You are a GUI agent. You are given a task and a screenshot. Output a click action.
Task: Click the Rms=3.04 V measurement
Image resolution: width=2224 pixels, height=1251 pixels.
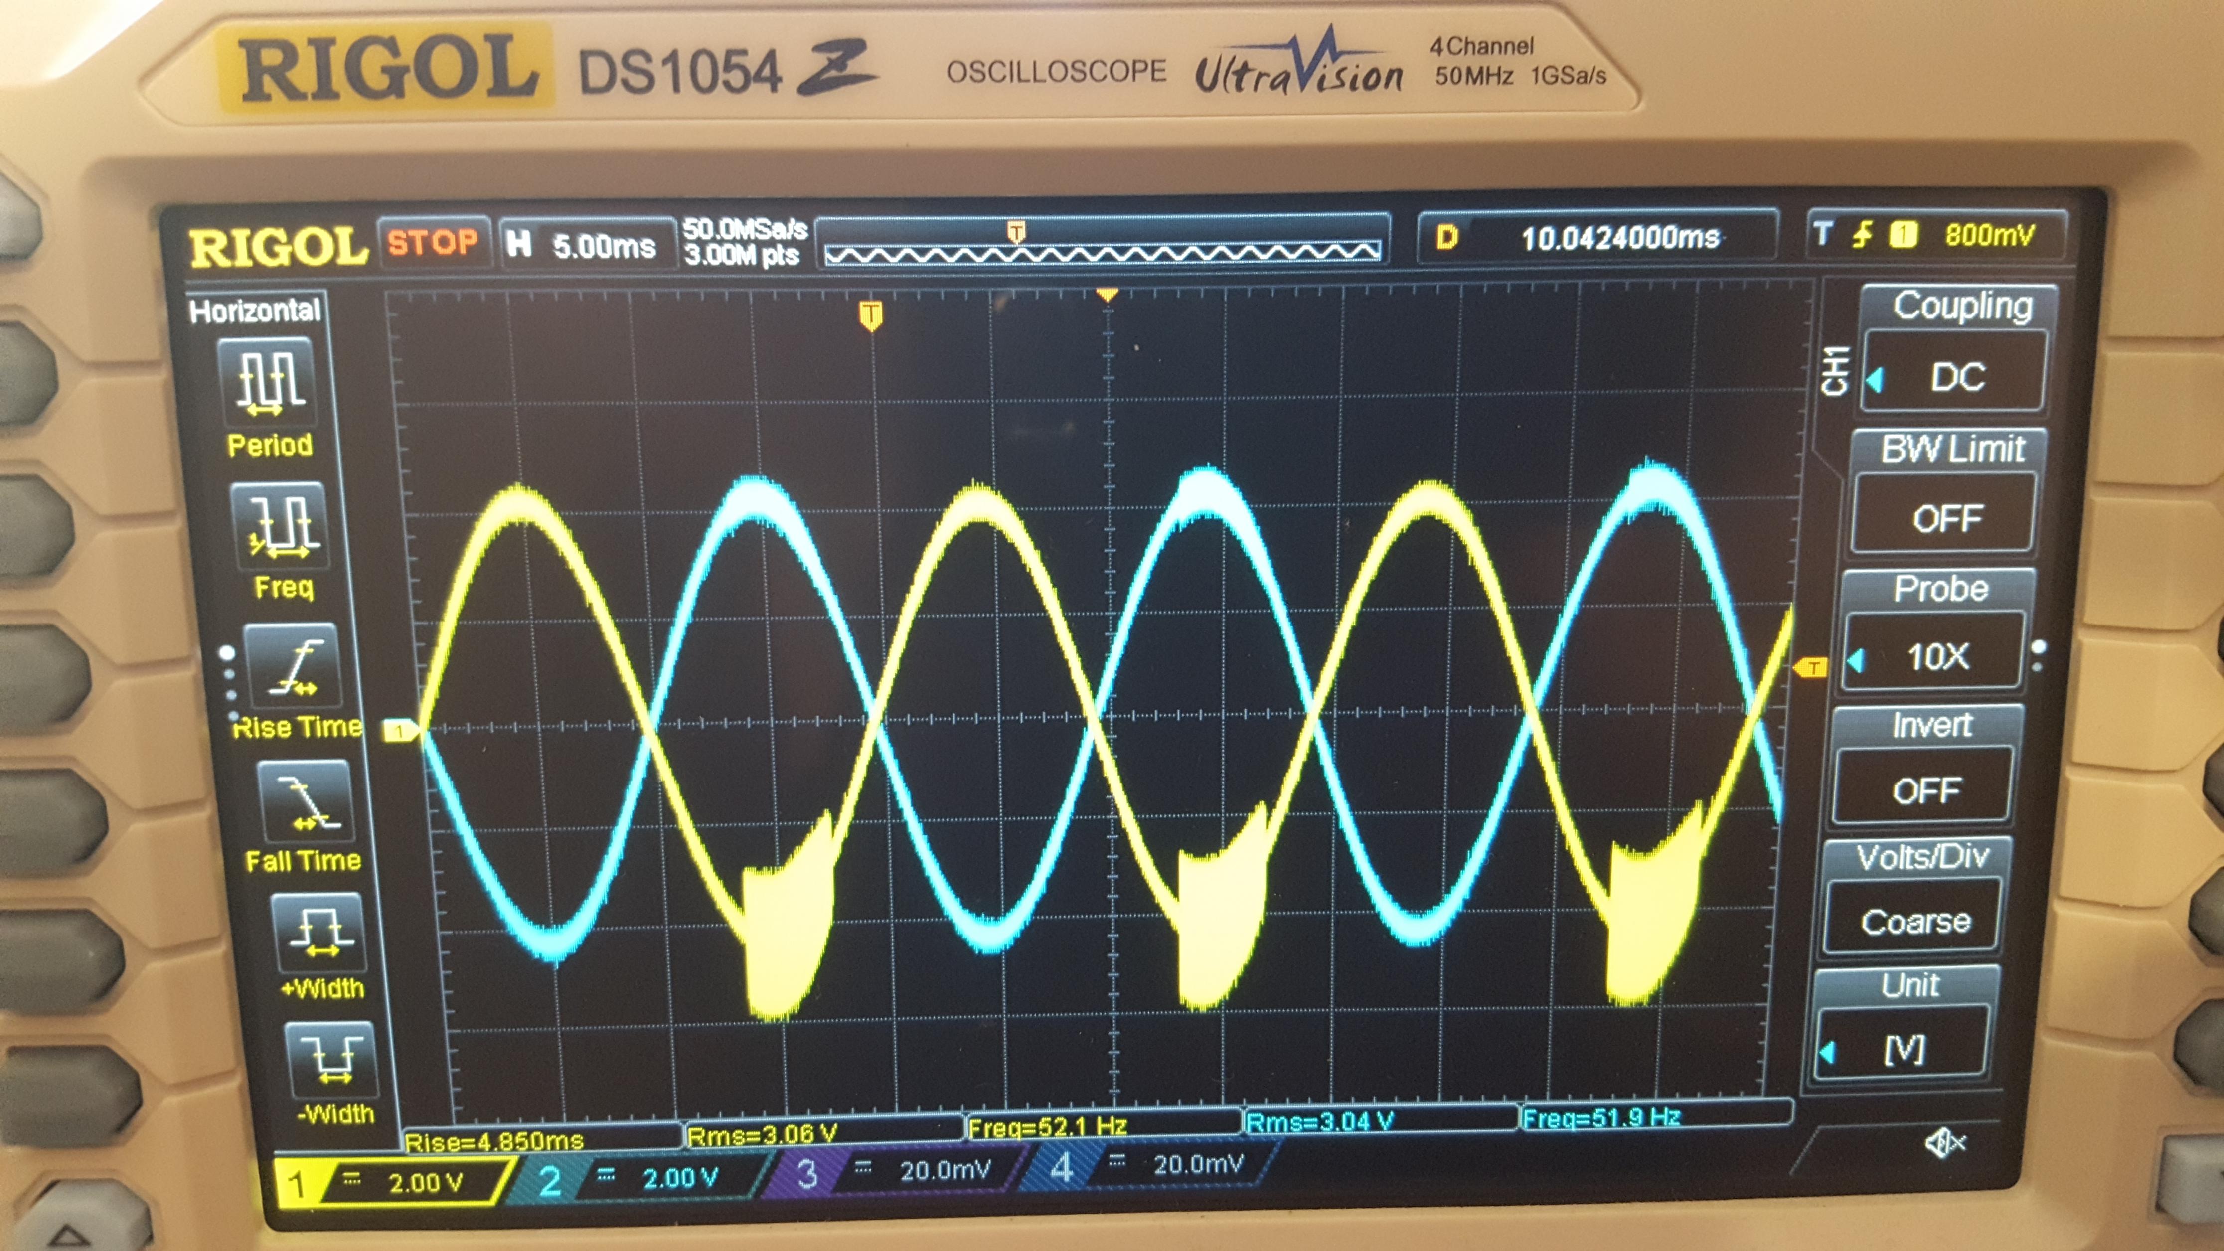1319,1121
